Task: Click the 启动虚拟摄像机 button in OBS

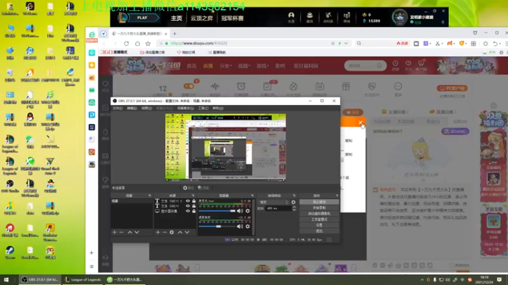Action: click(319, 213)
